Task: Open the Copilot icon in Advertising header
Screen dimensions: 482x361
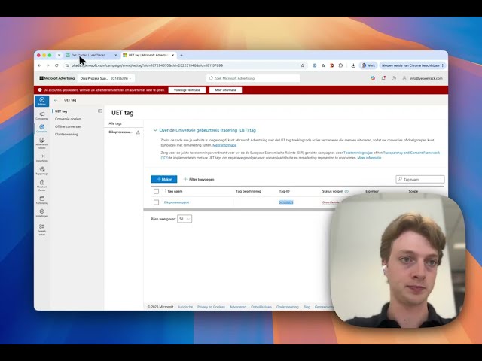Action: pyautogui.click(x=373, y=78)
